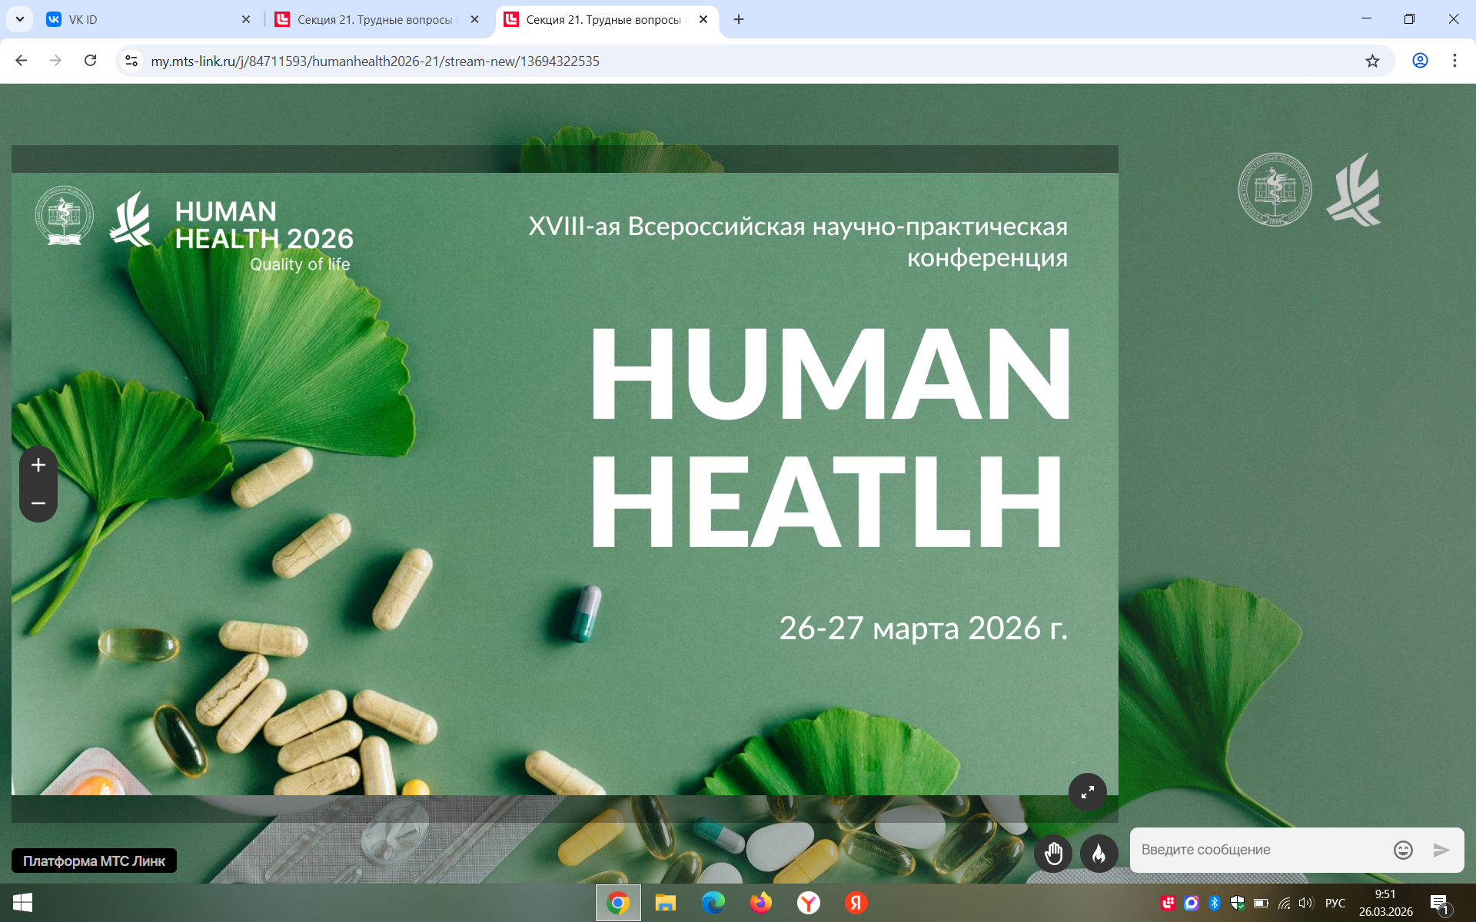Image resolution: width=1476 pixels, height=922 pixels.
Task: Send a fire reaction
Action: [x=1099, y=853]
